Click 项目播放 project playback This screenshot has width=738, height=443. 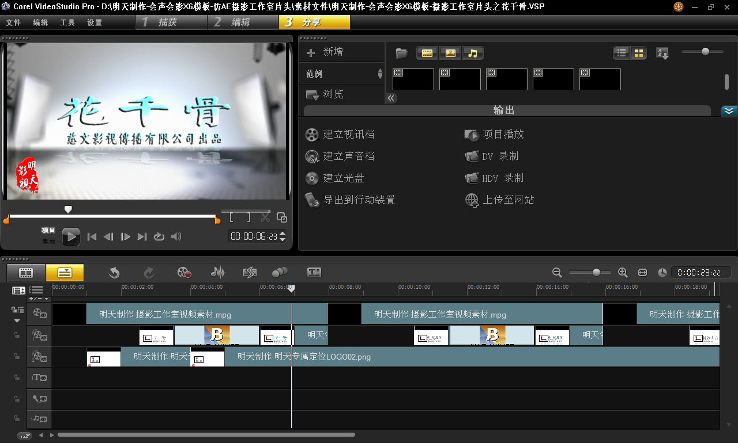point(495,135)
